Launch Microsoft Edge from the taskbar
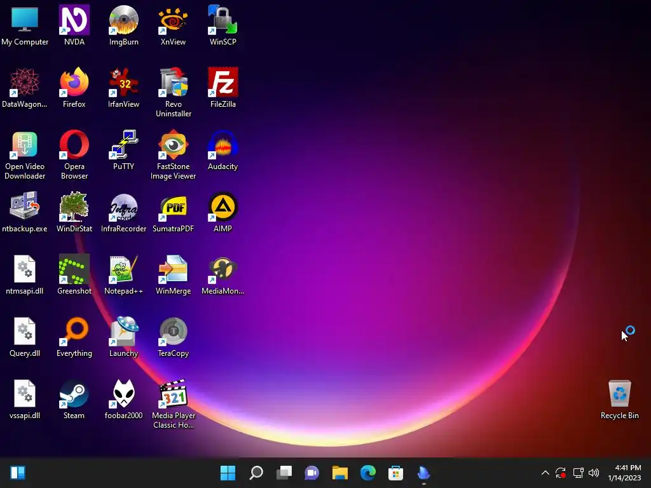This screenshot has height=488, width=651. (x=368, y=473)
